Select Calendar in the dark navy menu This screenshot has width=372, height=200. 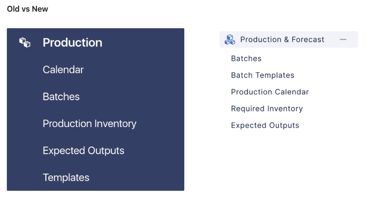click(x=63, y=70)
